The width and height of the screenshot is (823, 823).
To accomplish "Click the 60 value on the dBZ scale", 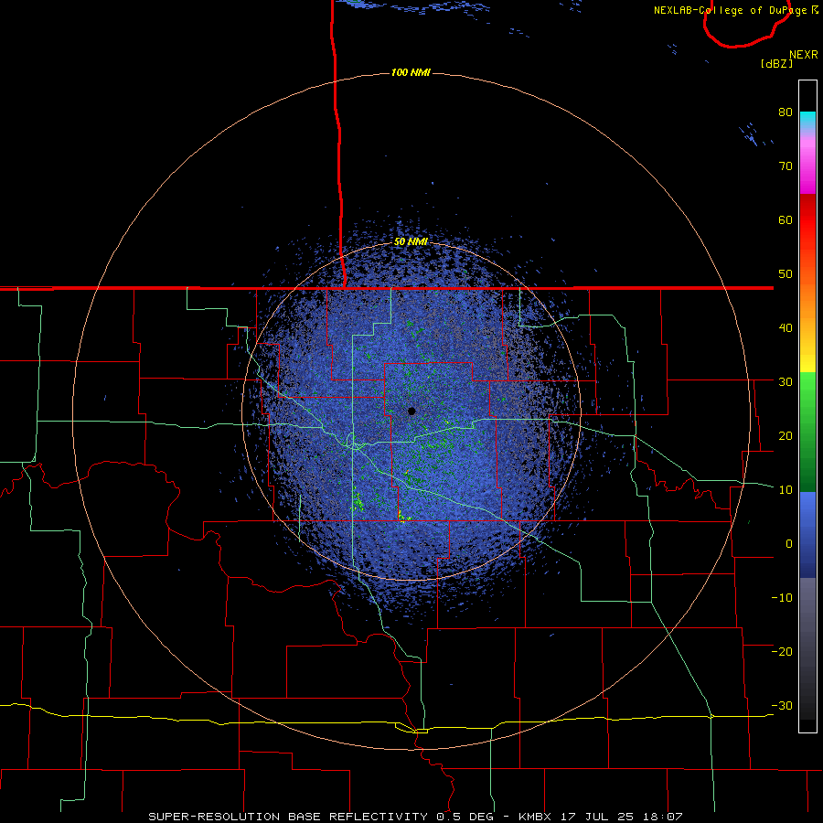I will pyautogui.click(x=786, y=219).
